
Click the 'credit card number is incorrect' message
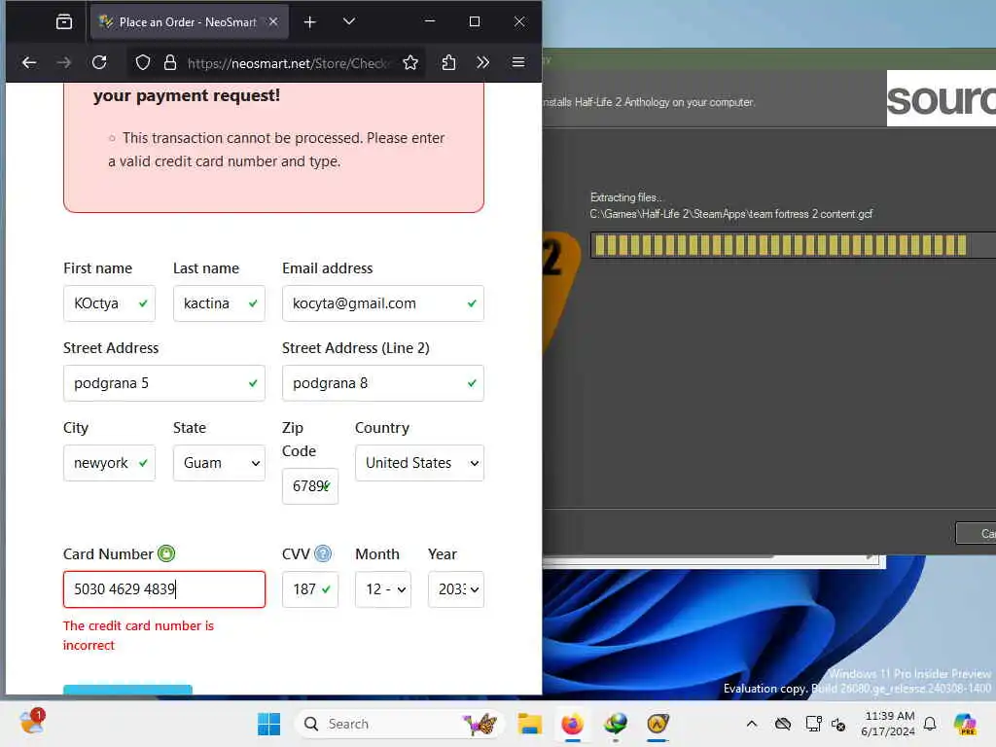tap(138, 635)
